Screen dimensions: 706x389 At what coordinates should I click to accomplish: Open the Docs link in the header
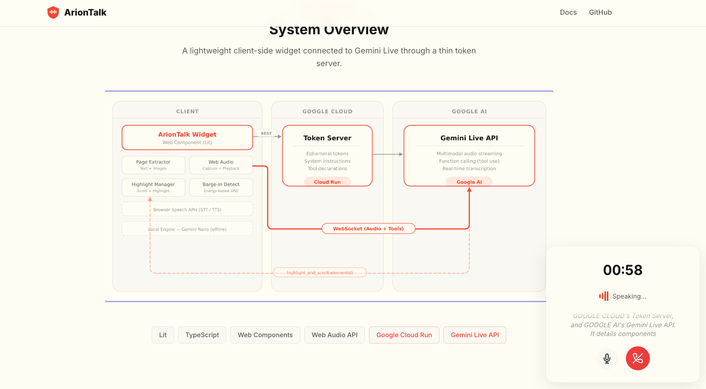click(568, 12)
